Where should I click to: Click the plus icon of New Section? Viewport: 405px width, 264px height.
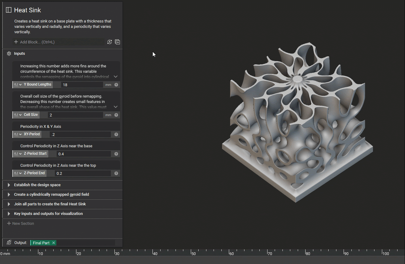pos(9,223)
